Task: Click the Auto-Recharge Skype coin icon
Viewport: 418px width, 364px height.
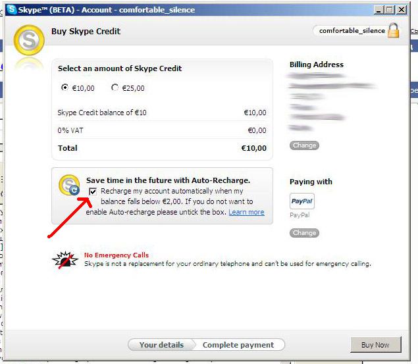Action: [68, 186]
